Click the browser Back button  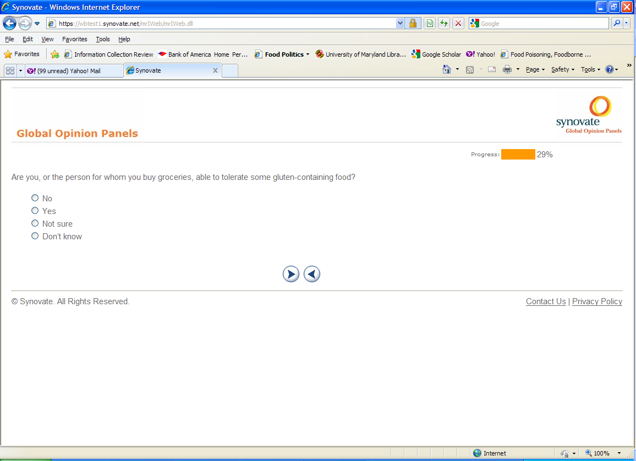[x=9, y=24]
